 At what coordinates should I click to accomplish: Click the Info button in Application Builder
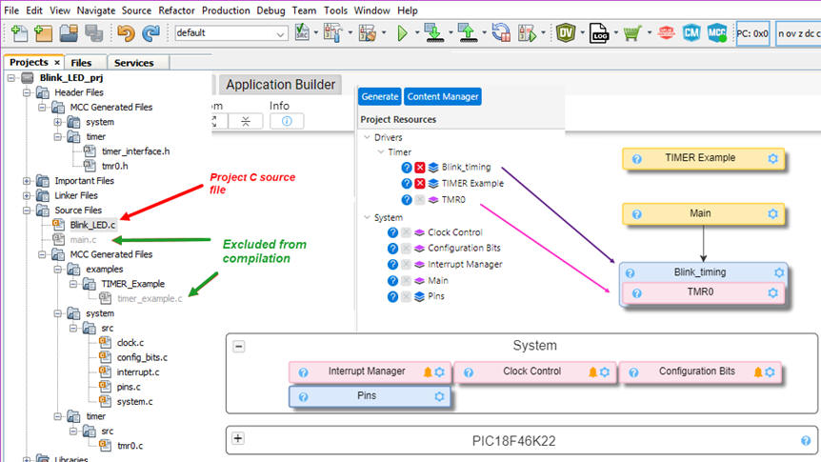pyautogui.click(x=287, y=121)
